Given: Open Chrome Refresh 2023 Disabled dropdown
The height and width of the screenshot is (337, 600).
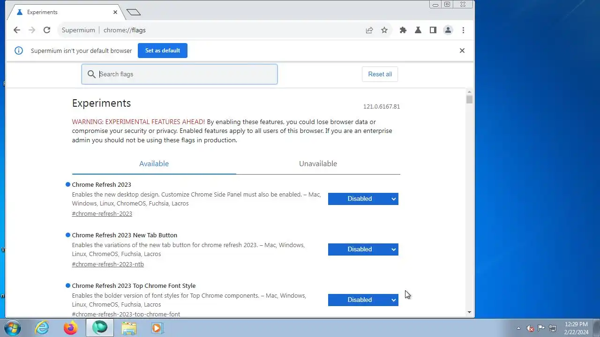Looking at the screenshot, I should click(363, 198).
